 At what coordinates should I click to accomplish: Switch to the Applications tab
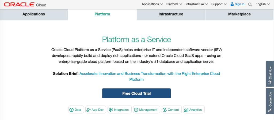pyautogui.click(x=34, y=14)
